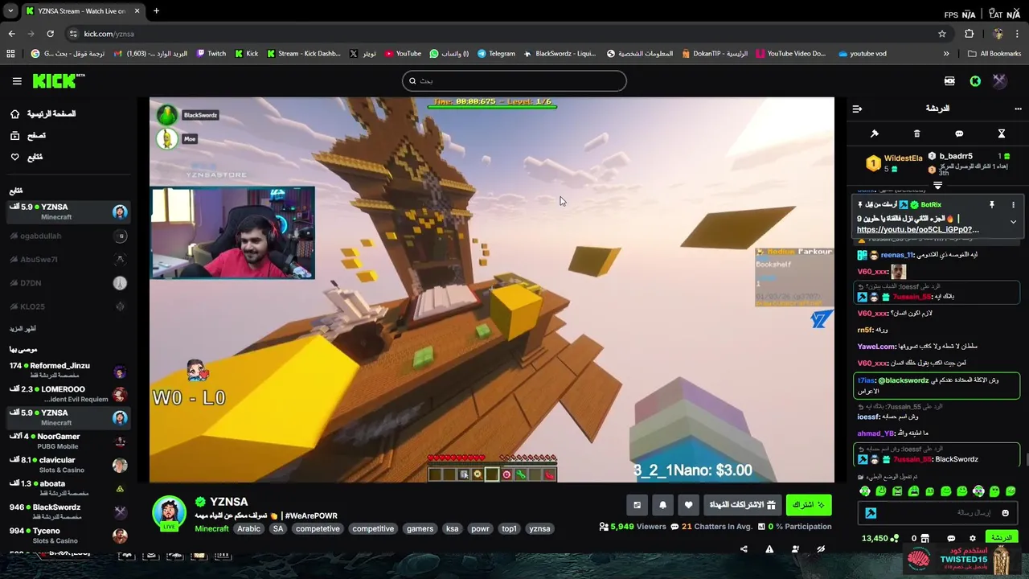Image resolution: width=1029 pixels, height=579 pixels.
Task: Bookmark this page with the star icon
Action: 942,34
